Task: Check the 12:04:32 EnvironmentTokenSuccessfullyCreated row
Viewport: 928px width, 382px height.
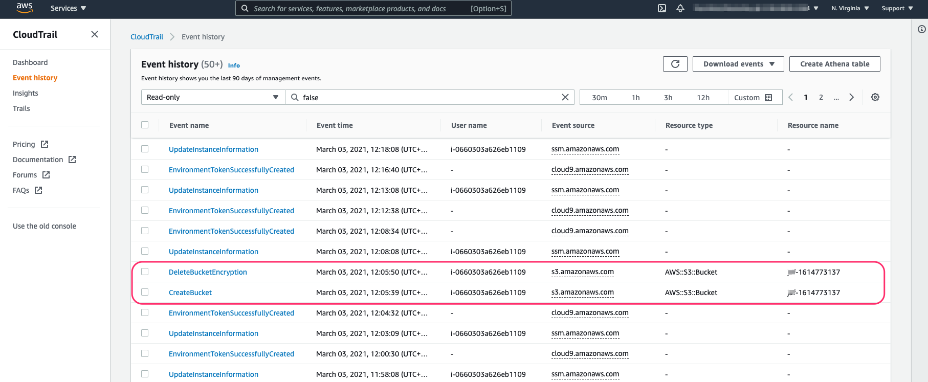Action: (x=145, y=312)
